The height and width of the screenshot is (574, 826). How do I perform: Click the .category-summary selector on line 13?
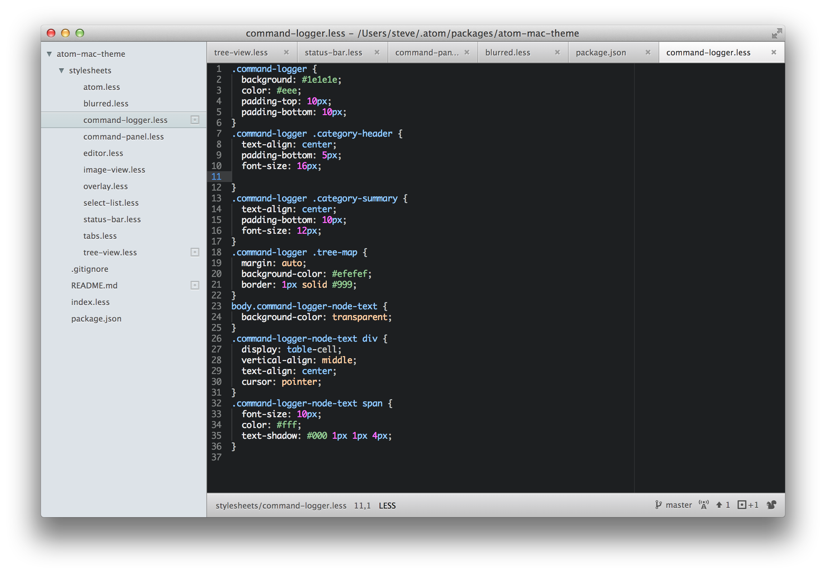[x=355, y=198]
